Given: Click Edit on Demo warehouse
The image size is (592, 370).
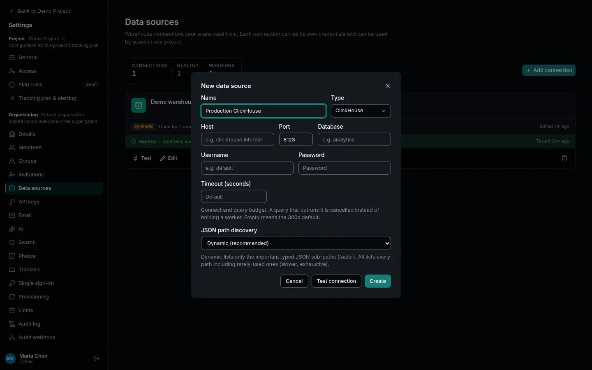Looking at the screenshot, I should [x=169, y=158].
